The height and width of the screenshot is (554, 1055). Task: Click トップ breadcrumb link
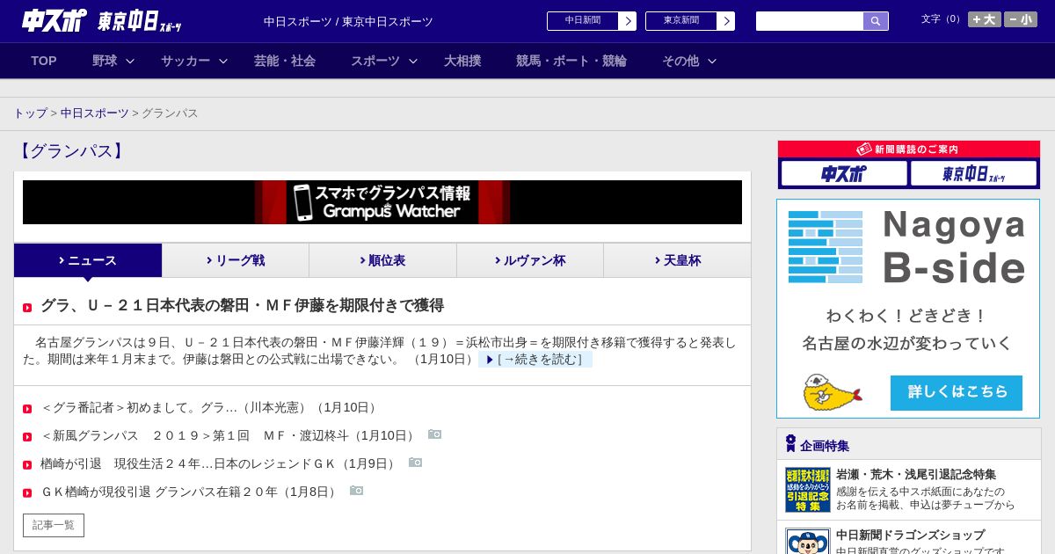(x=30, y=113)
